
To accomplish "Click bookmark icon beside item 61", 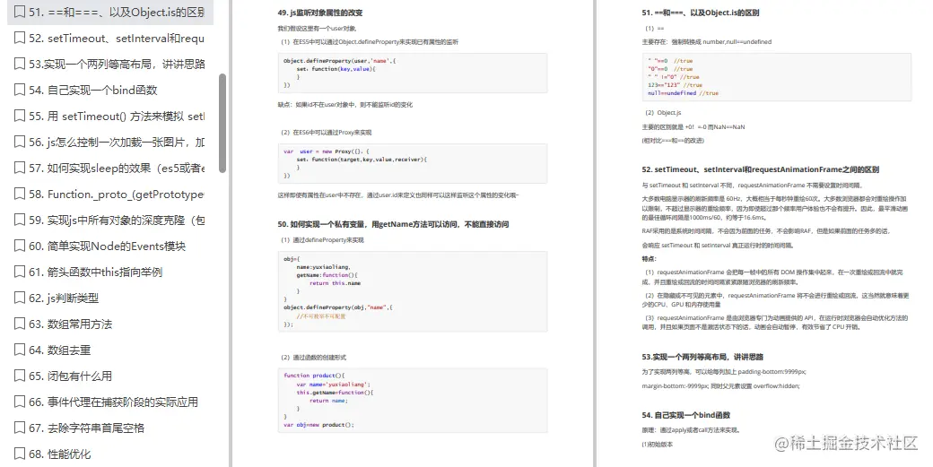I will 20,272.
